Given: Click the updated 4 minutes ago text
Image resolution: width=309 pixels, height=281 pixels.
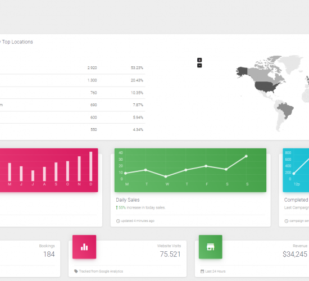Looking at the screenshot, I should tap(138, 221).
